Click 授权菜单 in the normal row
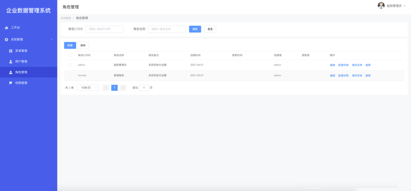The width and height of the screenshot is (411, 191). (x=357, y=75)
